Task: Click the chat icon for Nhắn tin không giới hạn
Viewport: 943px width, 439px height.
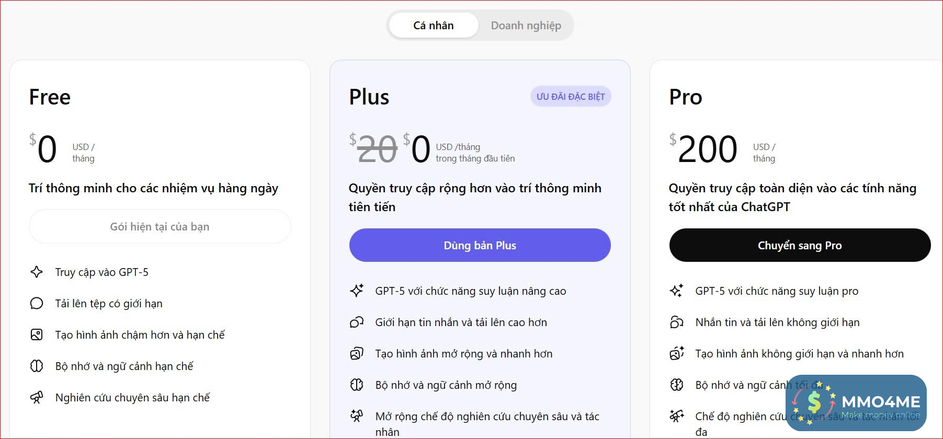Action: point(677,322)
